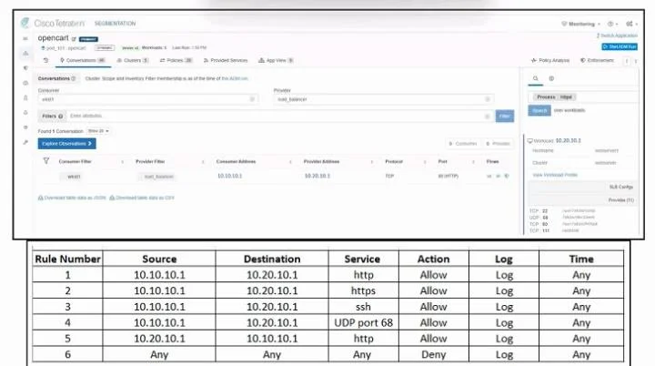Open Provider Address column menu dots
This screenshot has height=366, width=655.
(x=371, y=161)
